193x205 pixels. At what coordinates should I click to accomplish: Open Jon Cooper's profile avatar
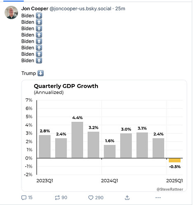click(12, 12)
